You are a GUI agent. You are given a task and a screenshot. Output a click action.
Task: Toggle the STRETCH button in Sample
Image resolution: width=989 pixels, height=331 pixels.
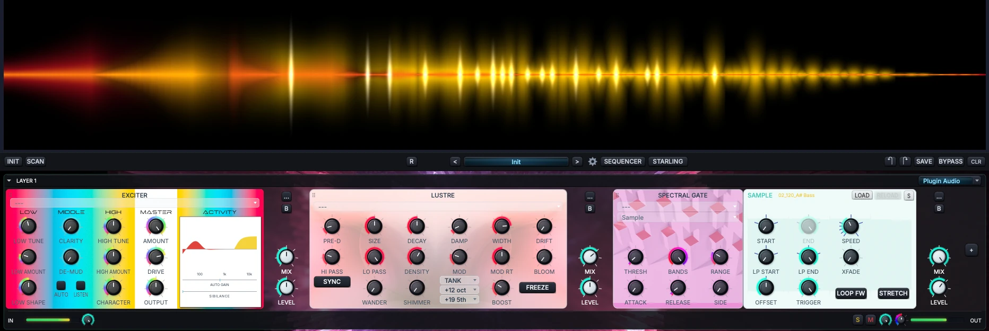pos(893,293)
